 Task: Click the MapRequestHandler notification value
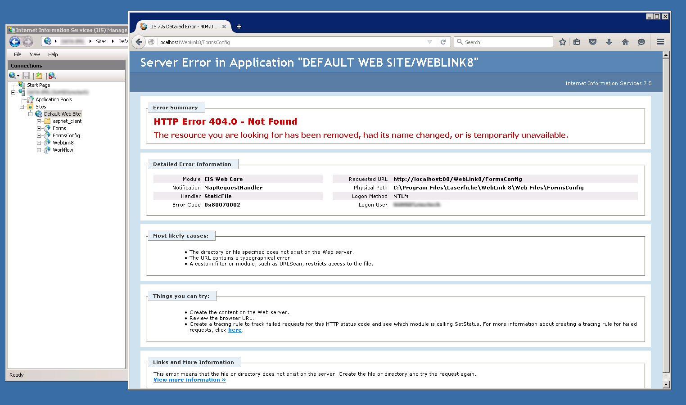point(233,188)
